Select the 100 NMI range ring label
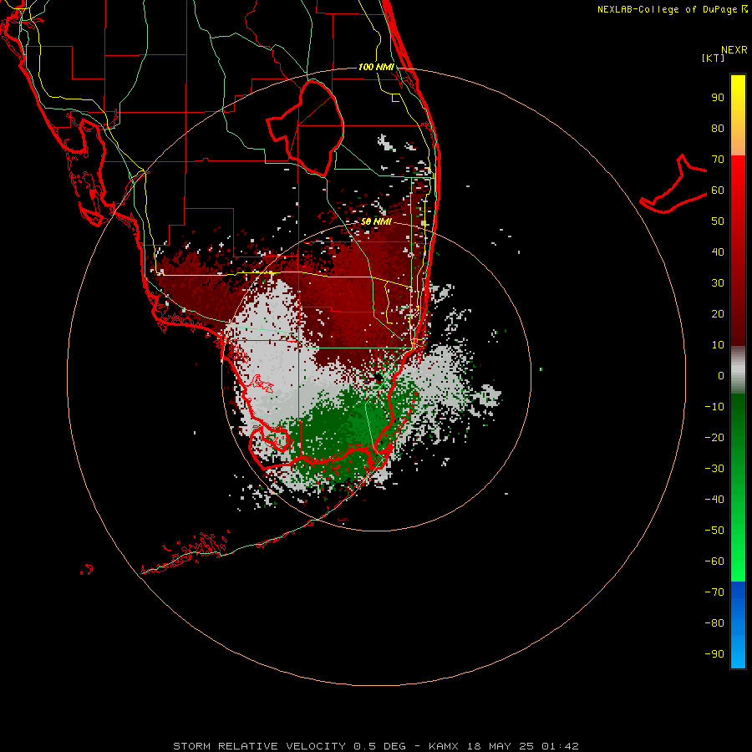The width and height of the screenshot is (752, 752). [x=376, y=67]
